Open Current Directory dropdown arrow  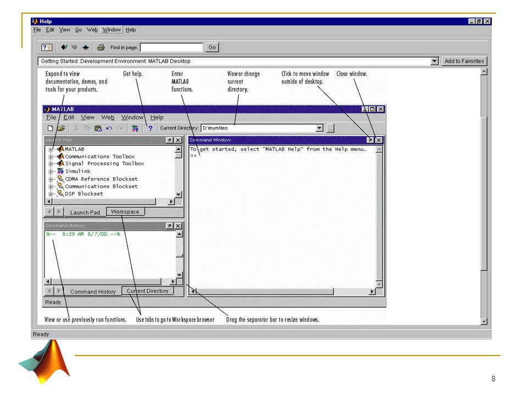pyautogui.click(x=319, y=128)
